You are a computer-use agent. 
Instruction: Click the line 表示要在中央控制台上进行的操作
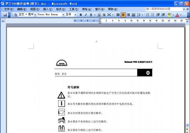click(x=88, y=122)
